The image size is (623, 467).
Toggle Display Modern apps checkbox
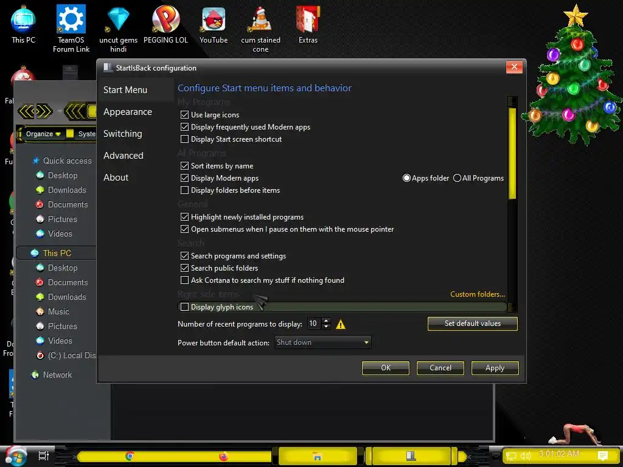click(184, 178)
